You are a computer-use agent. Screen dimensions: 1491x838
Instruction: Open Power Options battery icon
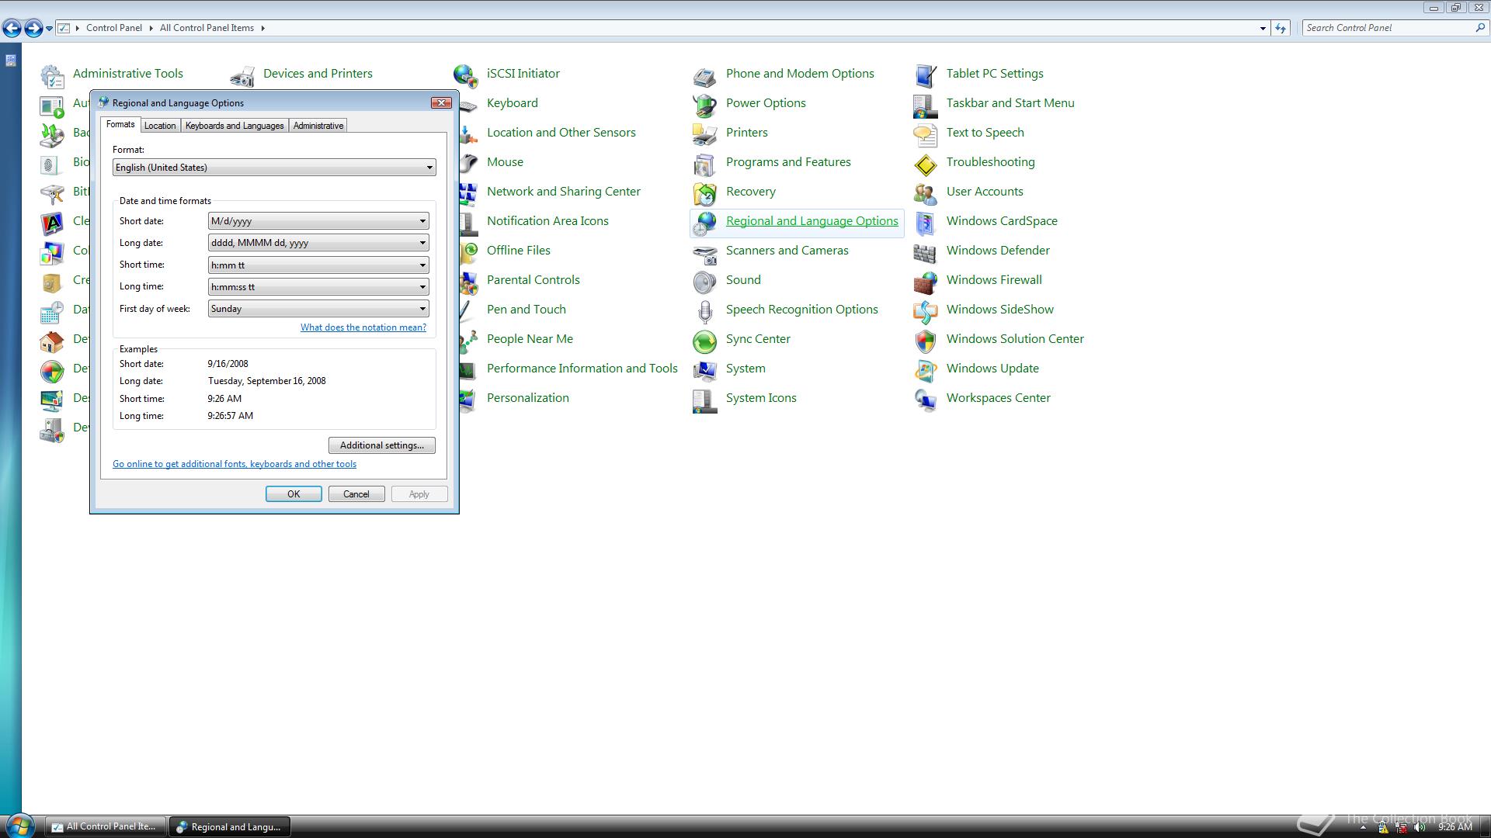click(705, 105)
